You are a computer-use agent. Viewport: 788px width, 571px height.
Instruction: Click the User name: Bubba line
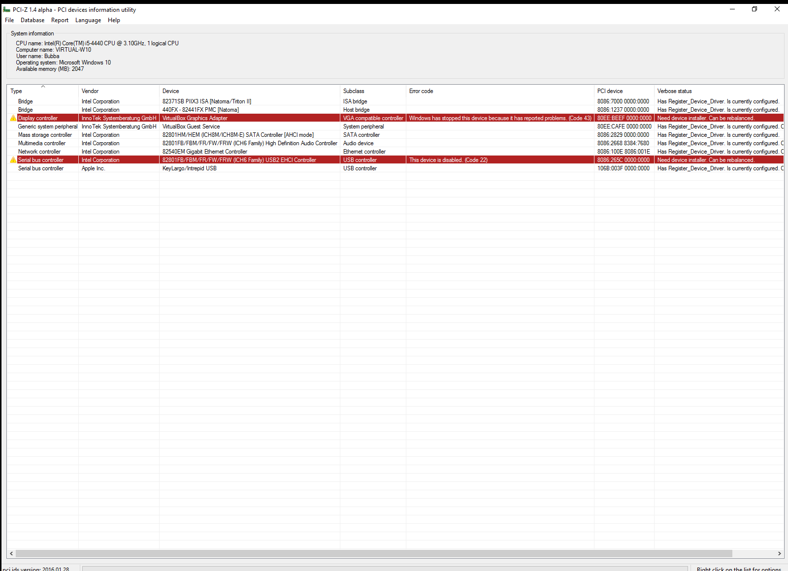tap(37, 56)
